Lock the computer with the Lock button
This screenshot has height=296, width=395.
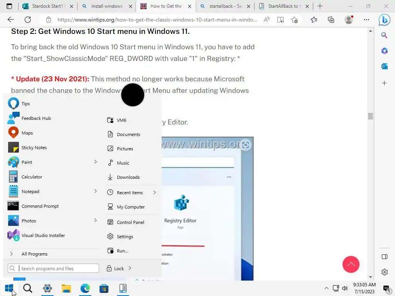point(115,268)
